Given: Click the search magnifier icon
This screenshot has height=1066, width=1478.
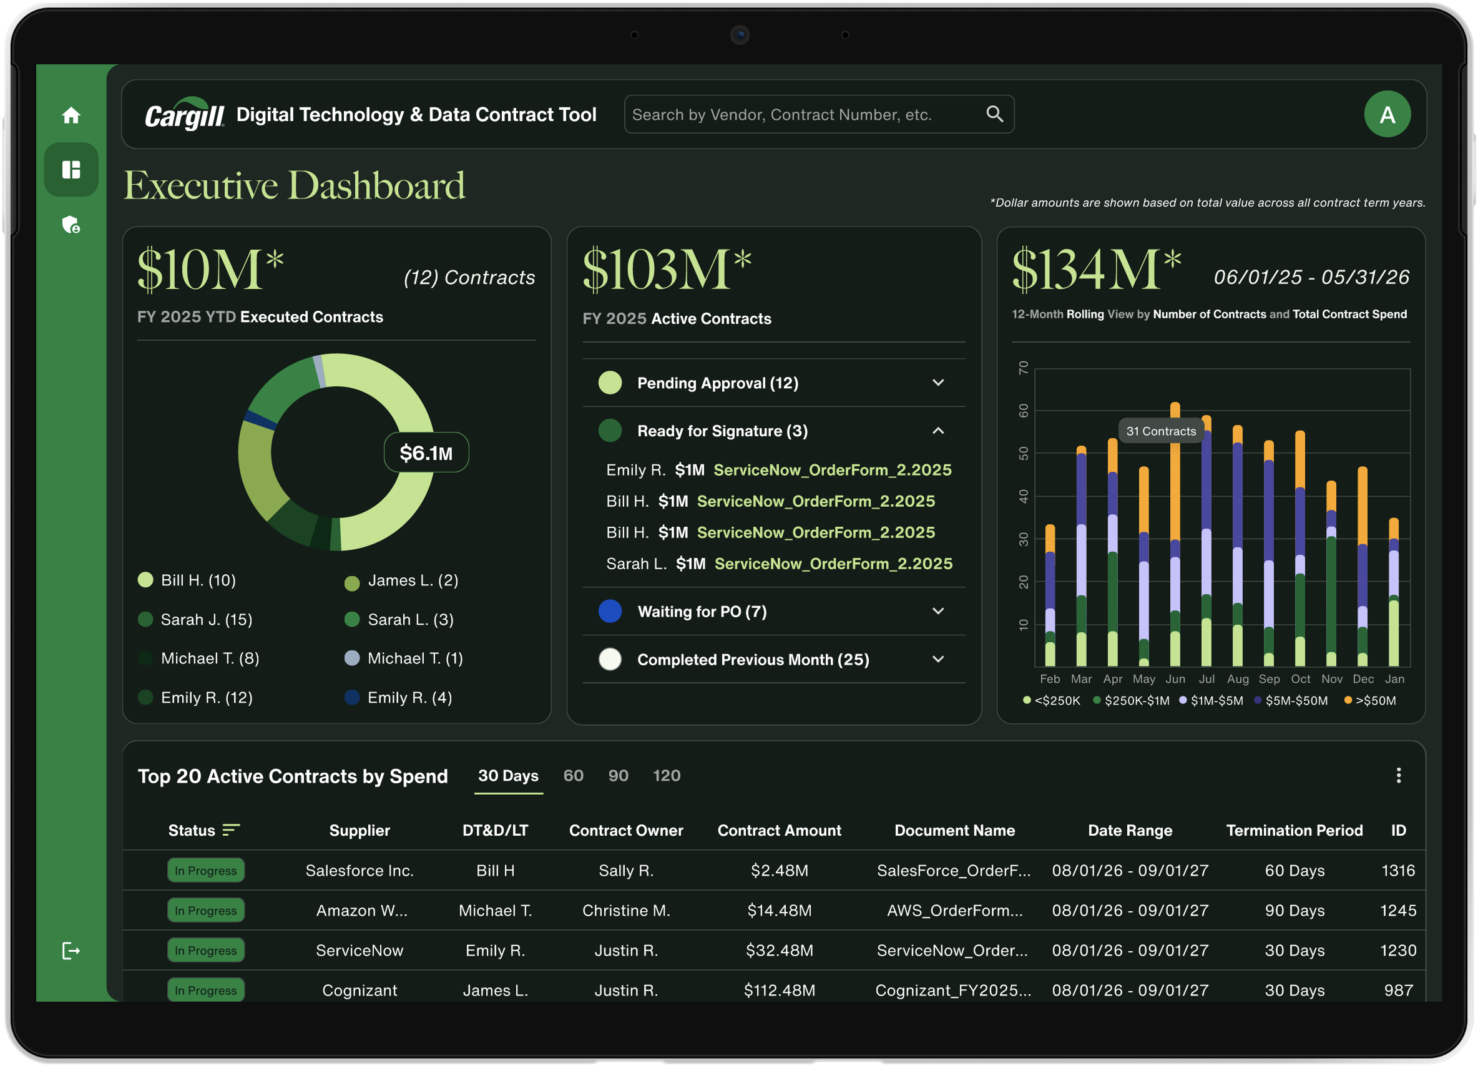Looking at the screenshot, I should pos(994,114).
